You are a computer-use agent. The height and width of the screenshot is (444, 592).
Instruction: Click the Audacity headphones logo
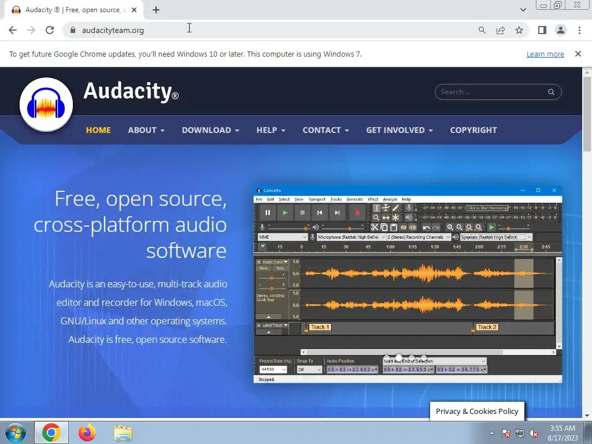(x=46, y=105)
